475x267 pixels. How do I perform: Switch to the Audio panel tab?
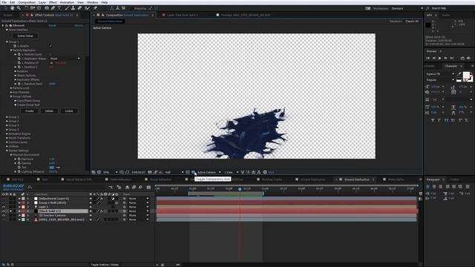445,15
